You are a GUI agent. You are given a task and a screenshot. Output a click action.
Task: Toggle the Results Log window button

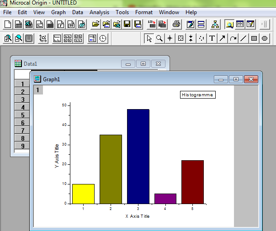[x=239, y=24]
